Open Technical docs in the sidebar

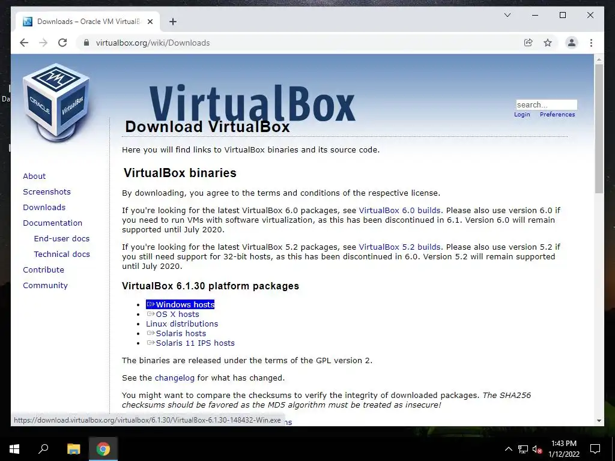pos(62,255)
